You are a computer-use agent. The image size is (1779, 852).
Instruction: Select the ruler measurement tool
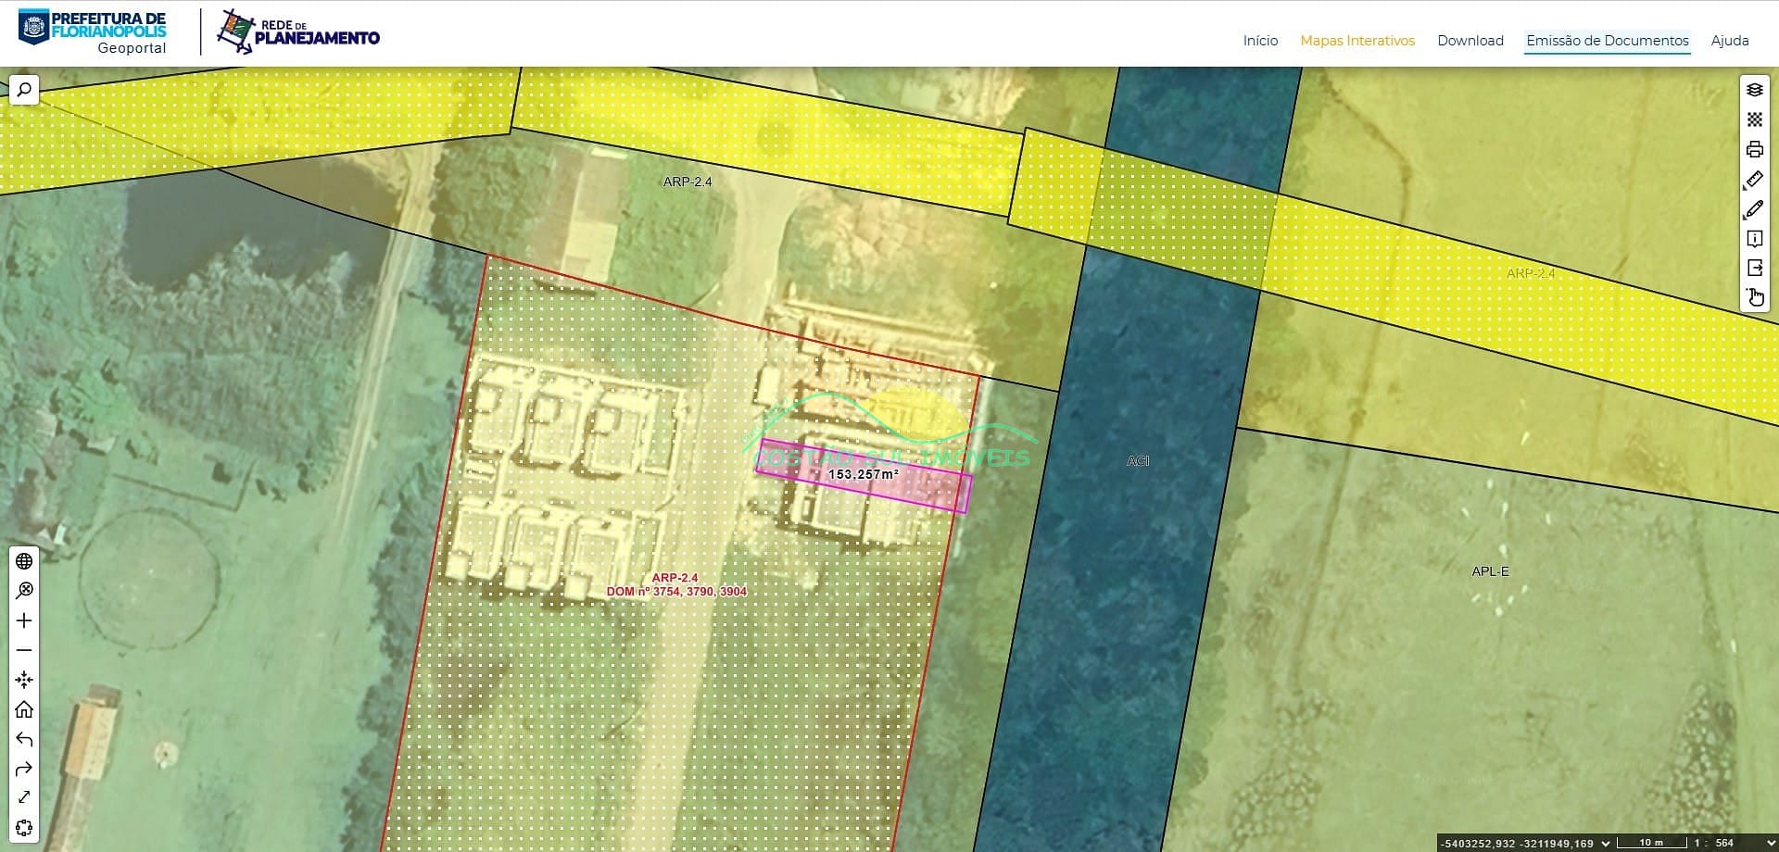1754,179
